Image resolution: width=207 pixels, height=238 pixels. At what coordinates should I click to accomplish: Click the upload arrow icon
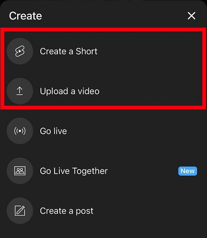click(x=20, y=91)
